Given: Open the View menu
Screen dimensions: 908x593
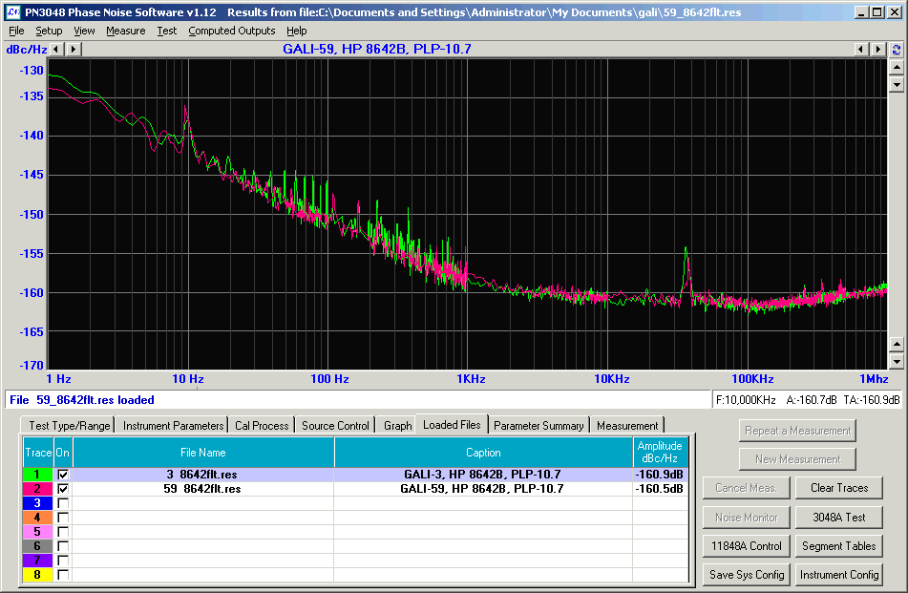Looking at the screenshot, I should tap(84, 31).
